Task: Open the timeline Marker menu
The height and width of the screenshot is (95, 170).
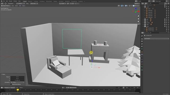Action: coord(21,88)
